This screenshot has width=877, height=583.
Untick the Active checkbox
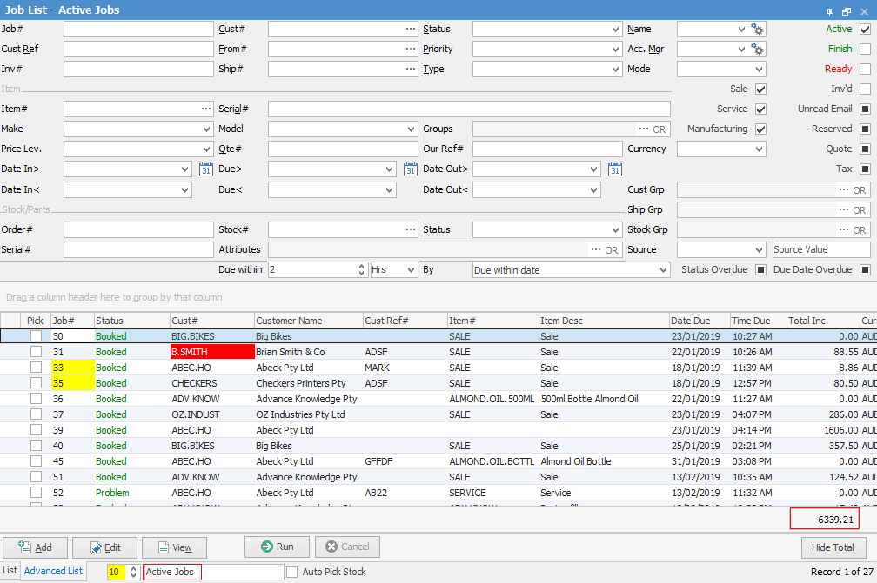point(865,30)
